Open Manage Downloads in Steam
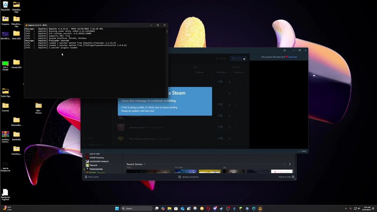Image resolution: width=377 pixels, height=212 pixels. point(188,177)
